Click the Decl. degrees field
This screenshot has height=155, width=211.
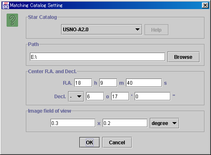pyautogui.click(x=95, y=96)
